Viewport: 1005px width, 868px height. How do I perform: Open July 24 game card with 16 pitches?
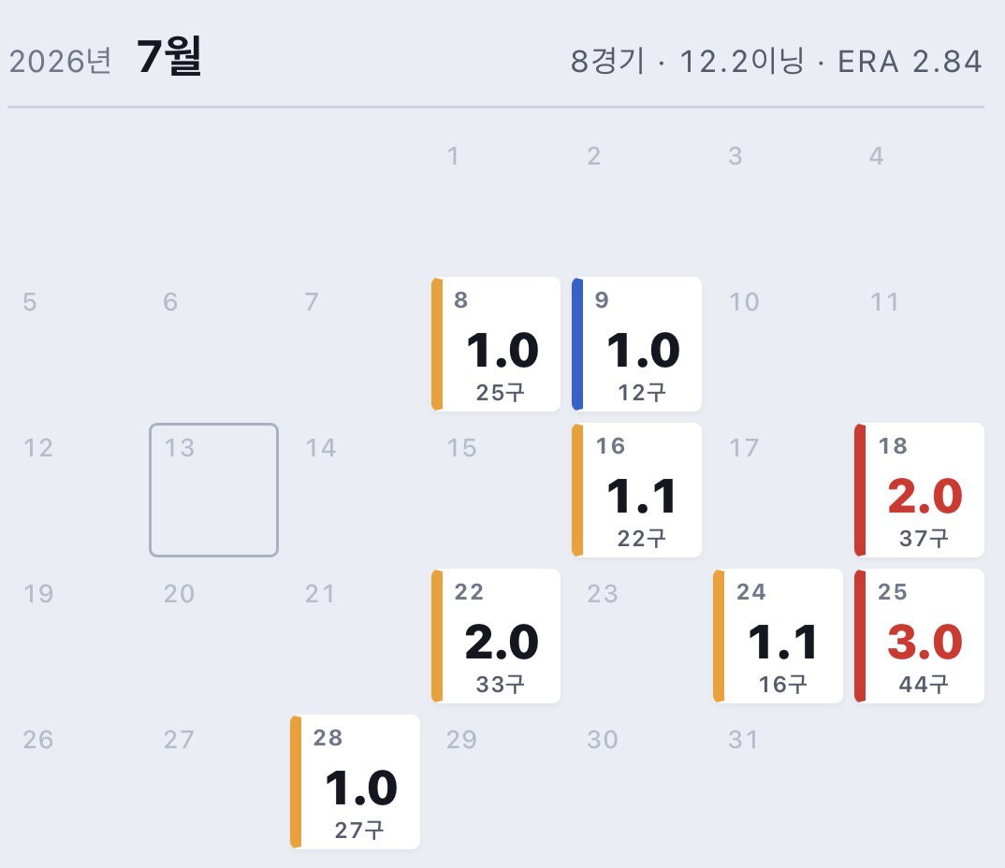click(x=779, y=636)
